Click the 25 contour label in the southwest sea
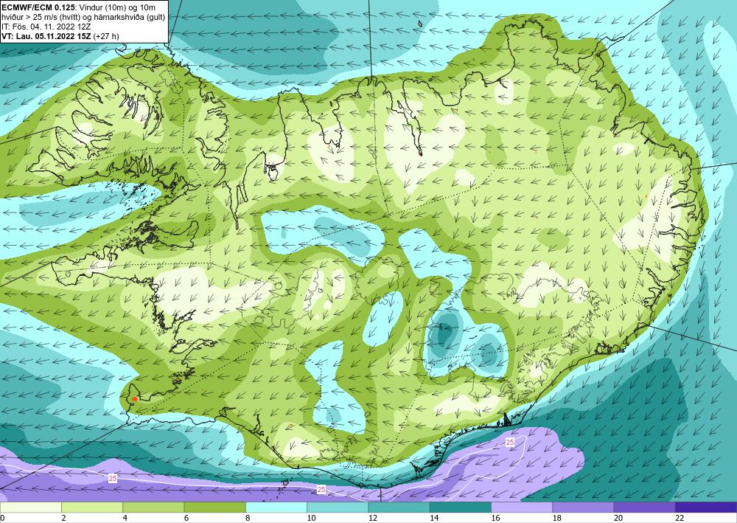 coord(113,478)
